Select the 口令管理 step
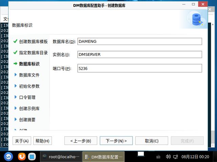217x162 pixels. click(x=27, y=97)
